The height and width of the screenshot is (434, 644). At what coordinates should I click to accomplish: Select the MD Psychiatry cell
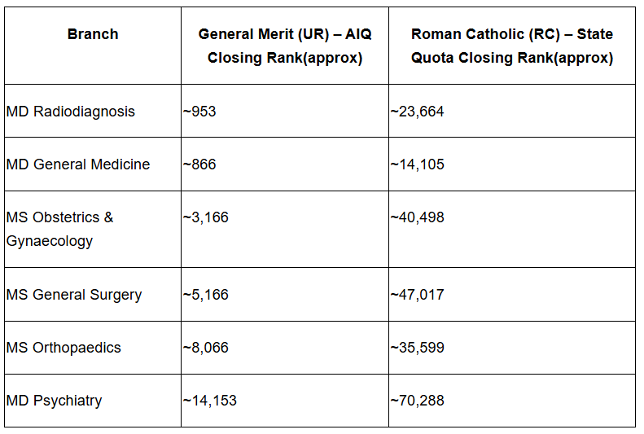(x=55, y=401)
